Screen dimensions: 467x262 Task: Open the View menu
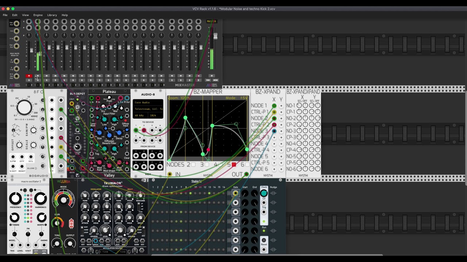(25, 15)
